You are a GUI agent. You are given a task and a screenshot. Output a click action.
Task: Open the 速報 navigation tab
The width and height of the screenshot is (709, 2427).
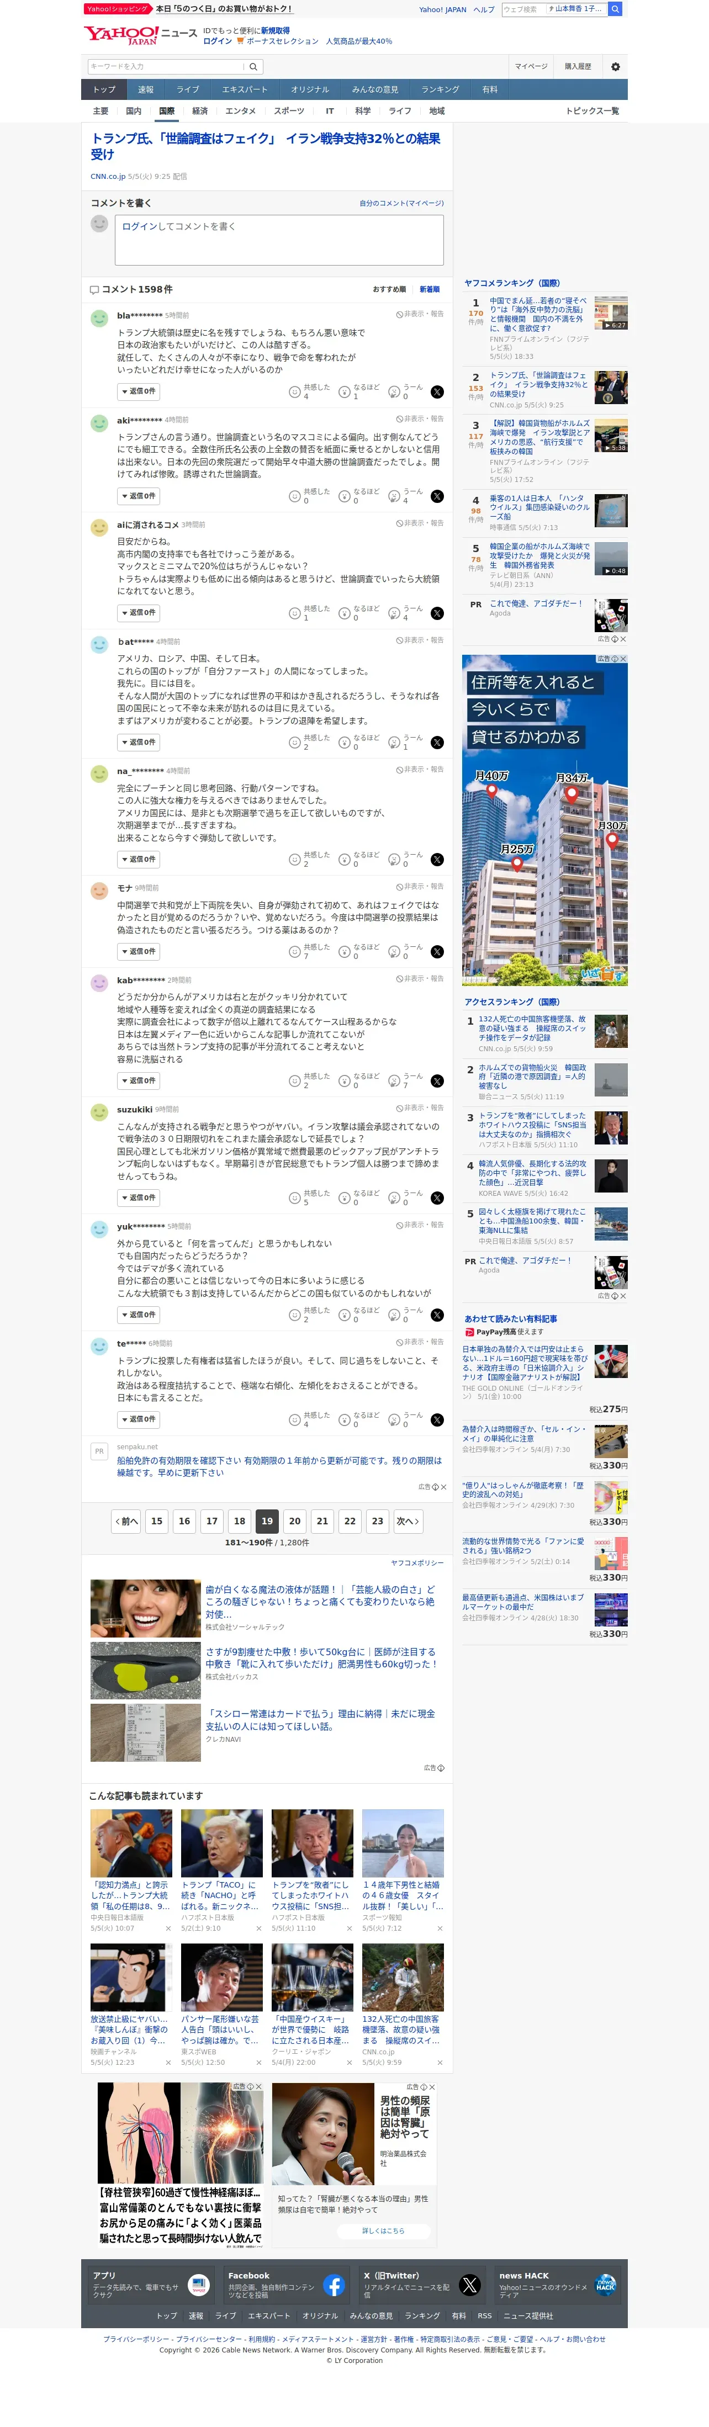[145, 89]
